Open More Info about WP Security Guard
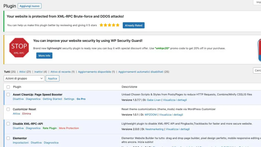261x147 pixels. click(x=44, y=56)
